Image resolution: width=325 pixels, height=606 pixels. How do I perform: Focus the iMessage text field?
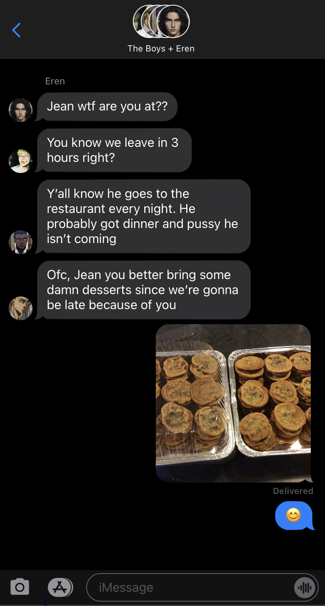pyautogui.click(x=202, y=587)
